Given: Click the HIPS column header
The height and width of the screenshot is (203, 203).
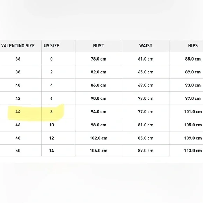Looking at the screenshot, I should 193,46.
